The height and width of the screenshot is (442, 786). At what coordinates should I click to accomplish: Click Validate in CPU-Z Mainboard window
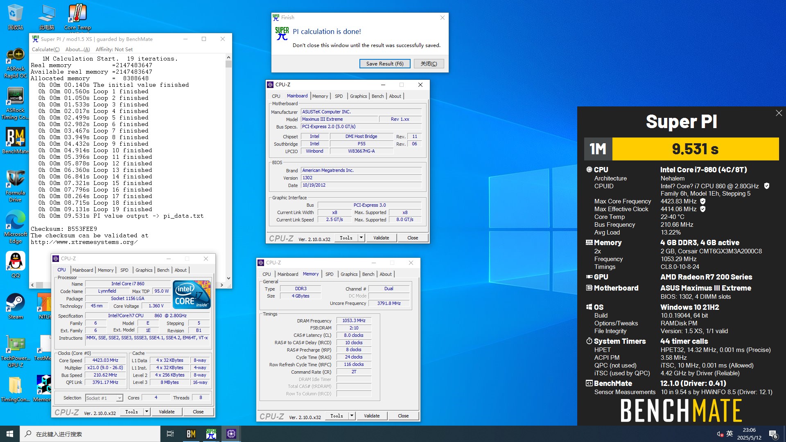[381, 238]
